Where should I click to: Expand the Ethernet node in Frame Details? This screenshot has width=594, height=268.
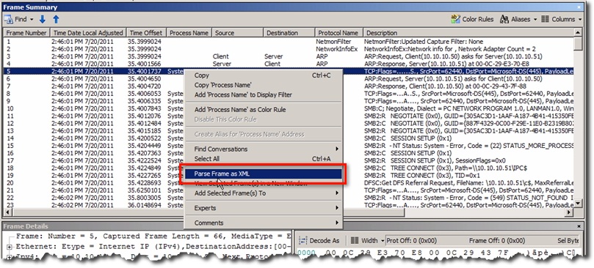click(10, 247)
